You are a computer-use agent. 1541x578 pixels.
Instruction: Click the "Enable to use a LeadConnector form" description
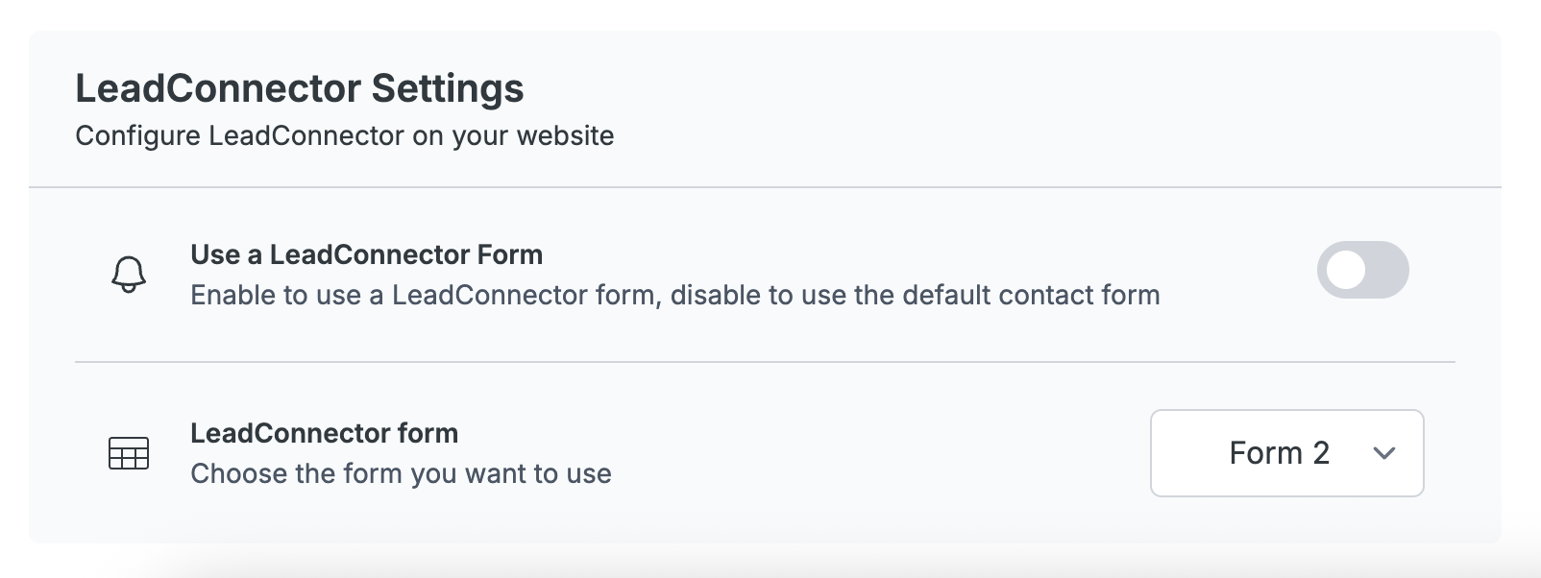pos(674,295)
